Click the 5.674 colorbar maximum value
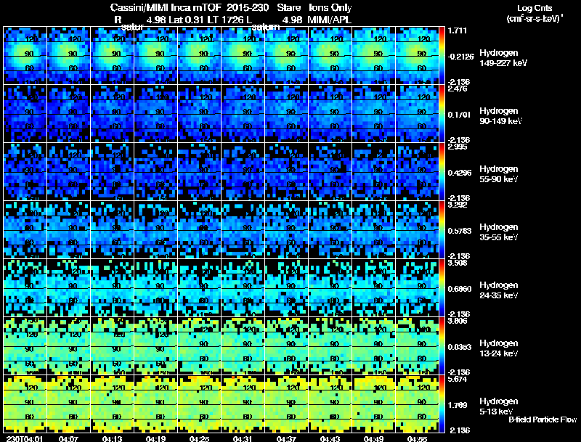The height and width of the screenshot is (442, 581). tap(458, 379)
